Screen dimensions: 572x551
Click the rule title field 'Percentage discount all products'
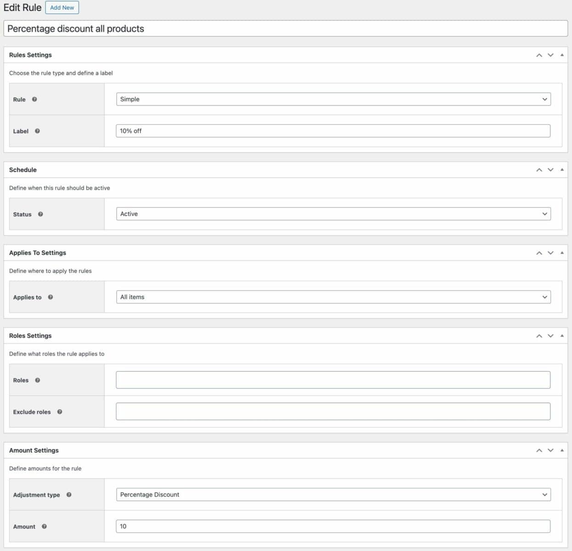[286, 28]
